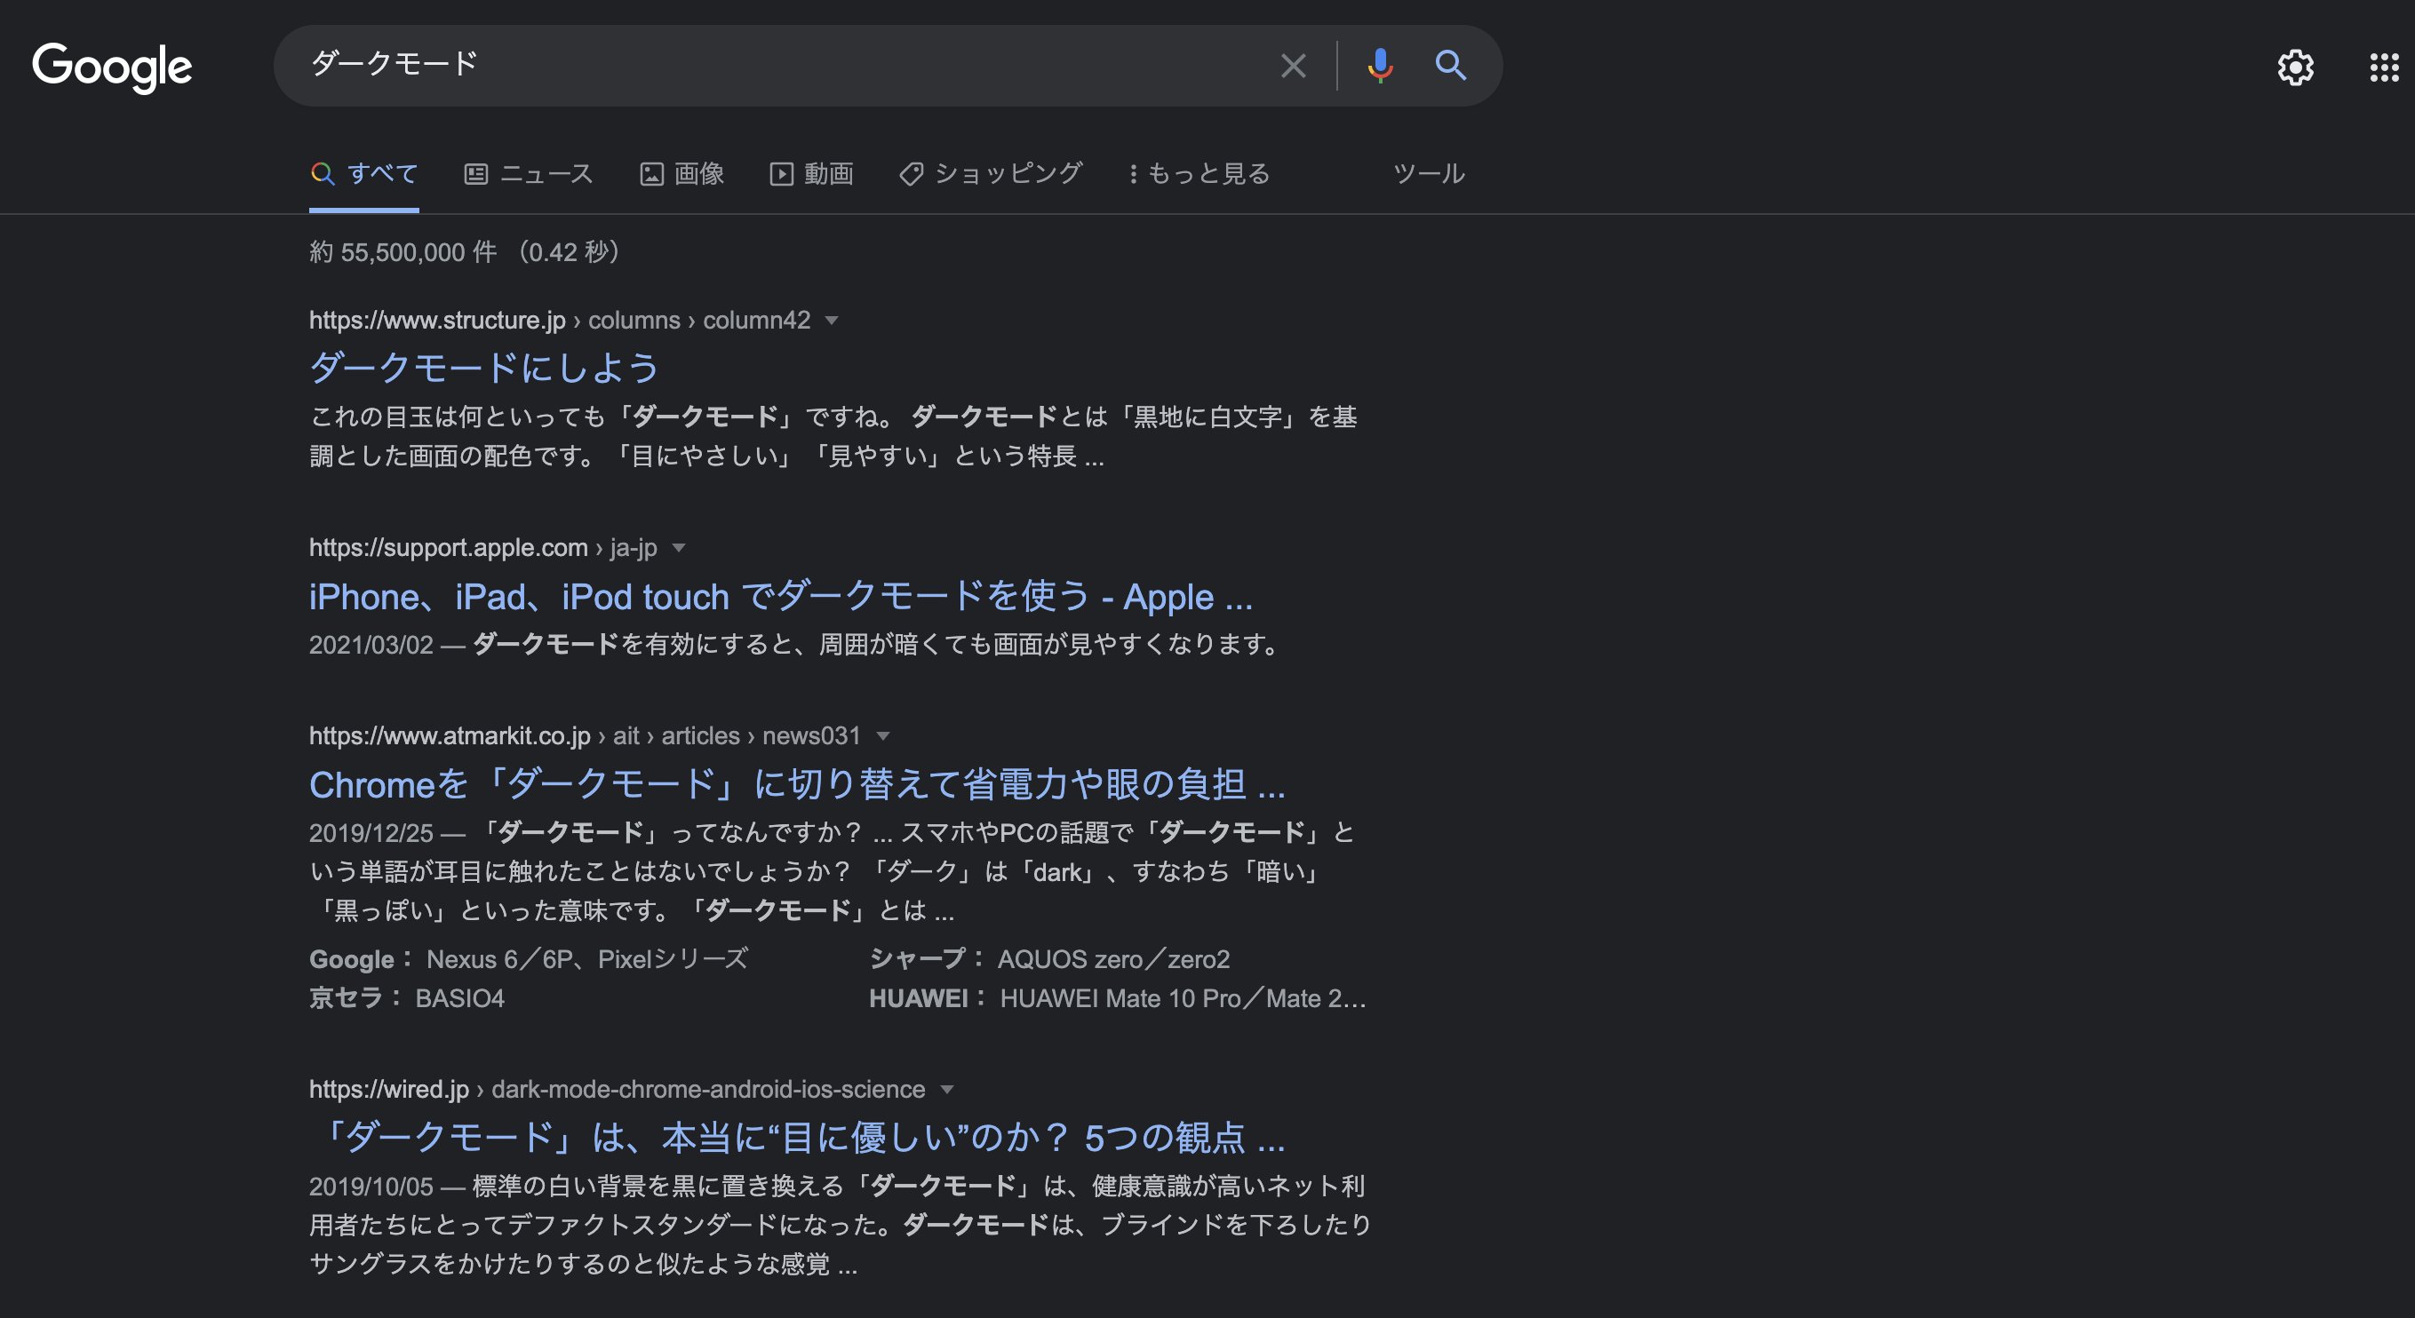The height and width of the screenshot is (1318, 2415).
Task: Open the Chromeを「ダークモード」に切り替えて result
Action: [797, 783]
